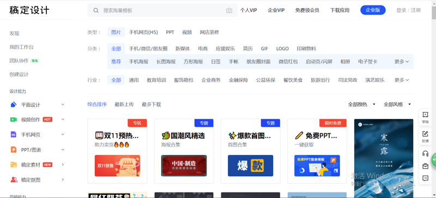Open the 免费PPT 限时免费 card

pos(317,151)
